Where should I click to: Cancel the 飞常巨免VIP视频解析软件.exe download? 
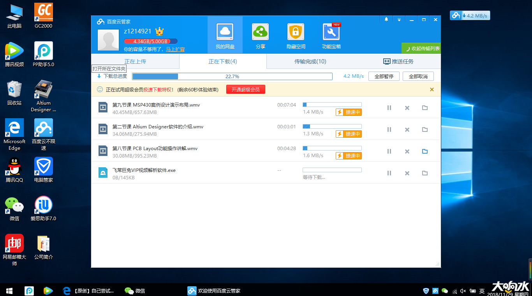[x=407, y=173]
